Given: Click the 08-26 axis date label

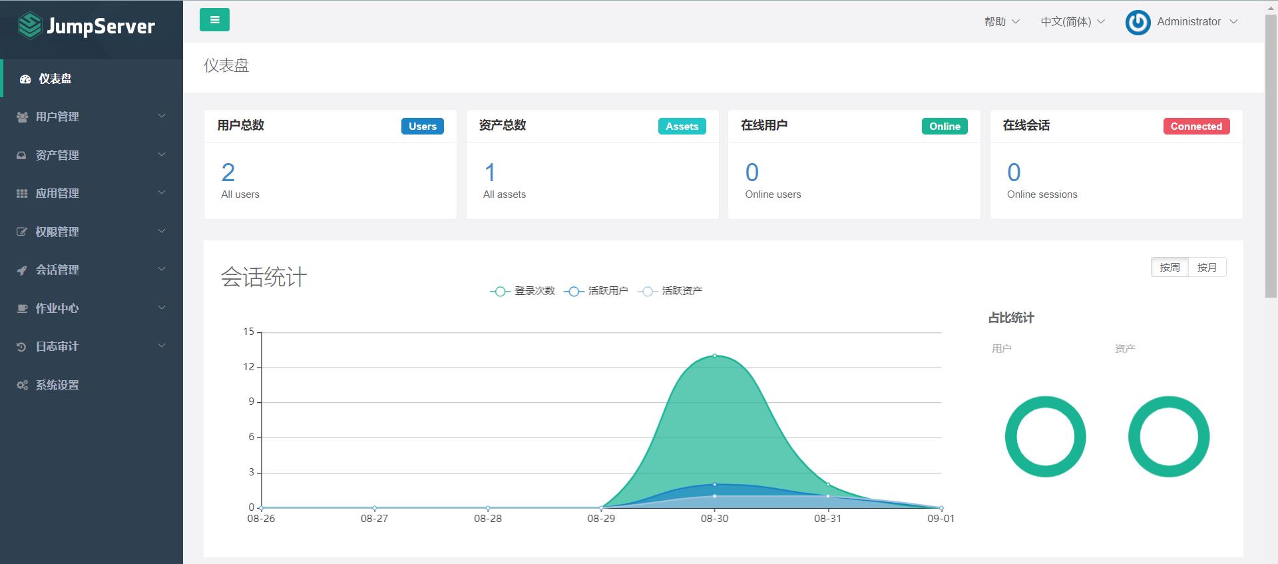Looking at the screenshot, I should [x=261, y=519].
